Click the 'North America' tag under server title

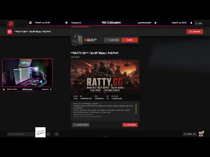[x=75, y=57]
